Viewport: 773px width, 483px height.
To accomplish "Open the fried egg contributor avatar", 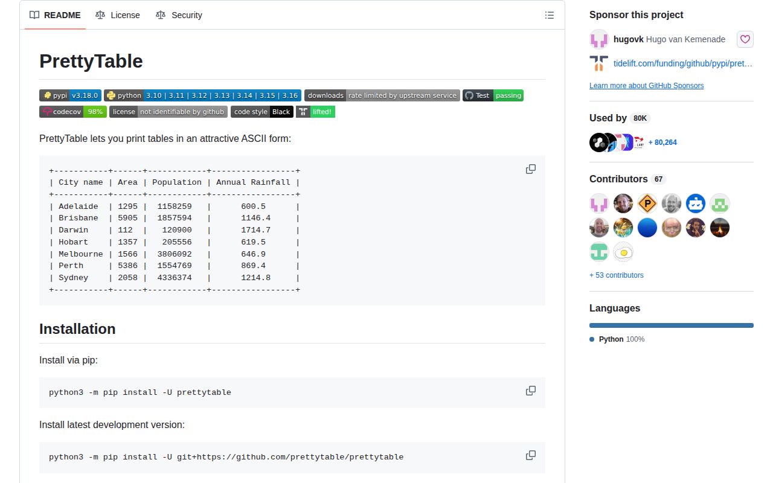I will pyautogui.click(x=623, y=252).
